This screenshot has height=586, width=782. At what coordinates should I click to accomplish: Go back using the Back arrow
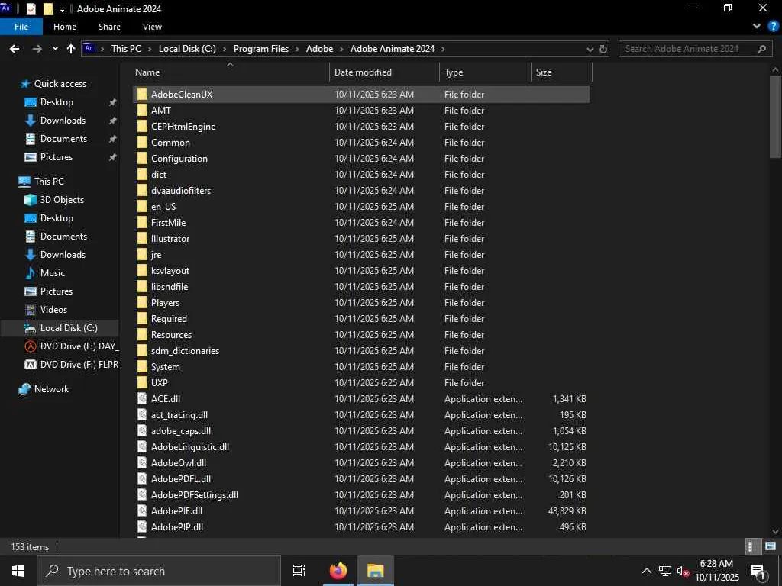tap(15, 49)
